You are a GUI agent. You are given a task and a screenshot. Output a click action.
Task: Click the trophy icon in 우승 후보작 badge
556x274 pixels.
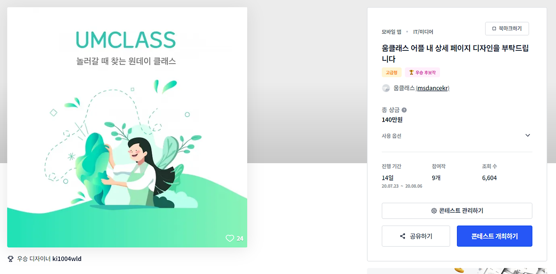pos(411,73)
